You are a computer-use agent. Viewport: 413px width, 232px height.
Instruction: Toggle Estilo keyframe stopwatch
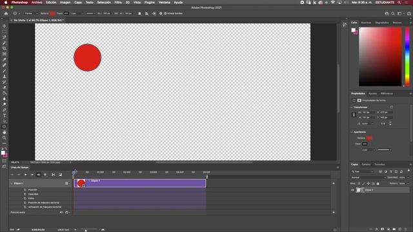tap(25, 198)
